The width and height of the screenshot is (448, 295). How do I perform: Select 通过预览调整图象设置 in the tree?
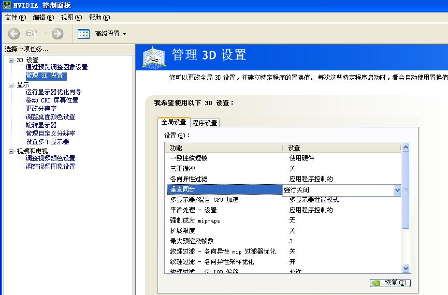[56, 67]
